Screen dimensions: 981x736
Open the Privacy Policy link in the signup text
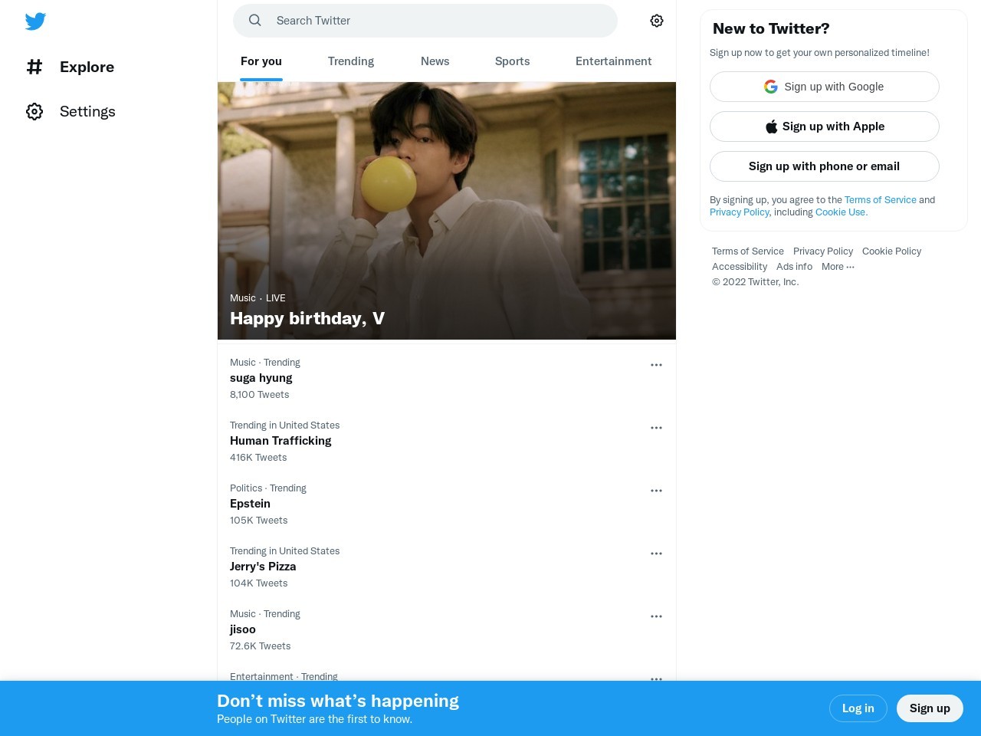(740, 212)
